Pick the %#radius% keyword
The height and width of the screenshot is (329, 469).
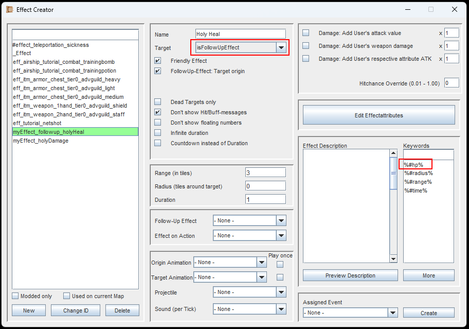click(418, 174)
